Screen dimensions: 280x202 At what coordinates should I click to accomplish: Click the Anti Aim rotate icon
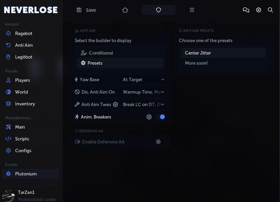(8, 45)
